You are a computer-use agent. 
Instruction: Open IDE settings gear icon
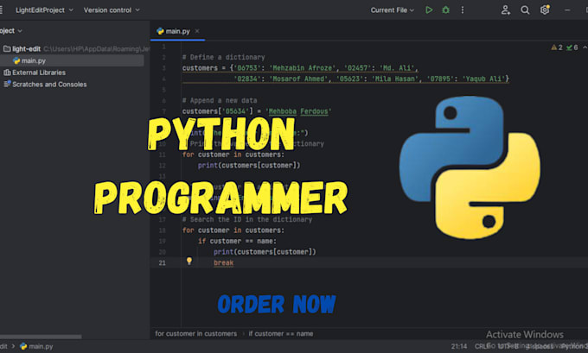[x=545, y=10]
